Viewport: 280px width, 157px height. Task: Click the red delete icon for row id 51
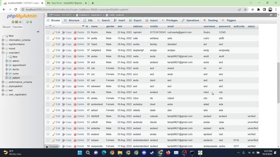click(75, 116)
